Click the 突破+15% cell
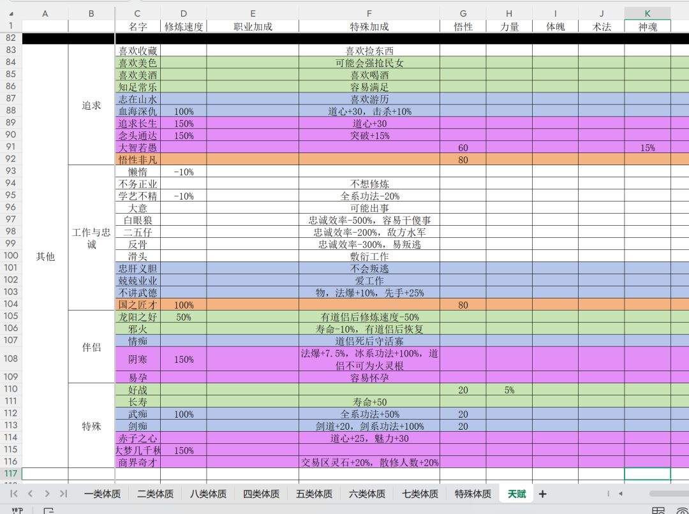Screen dimensions: 689x514 369,135
